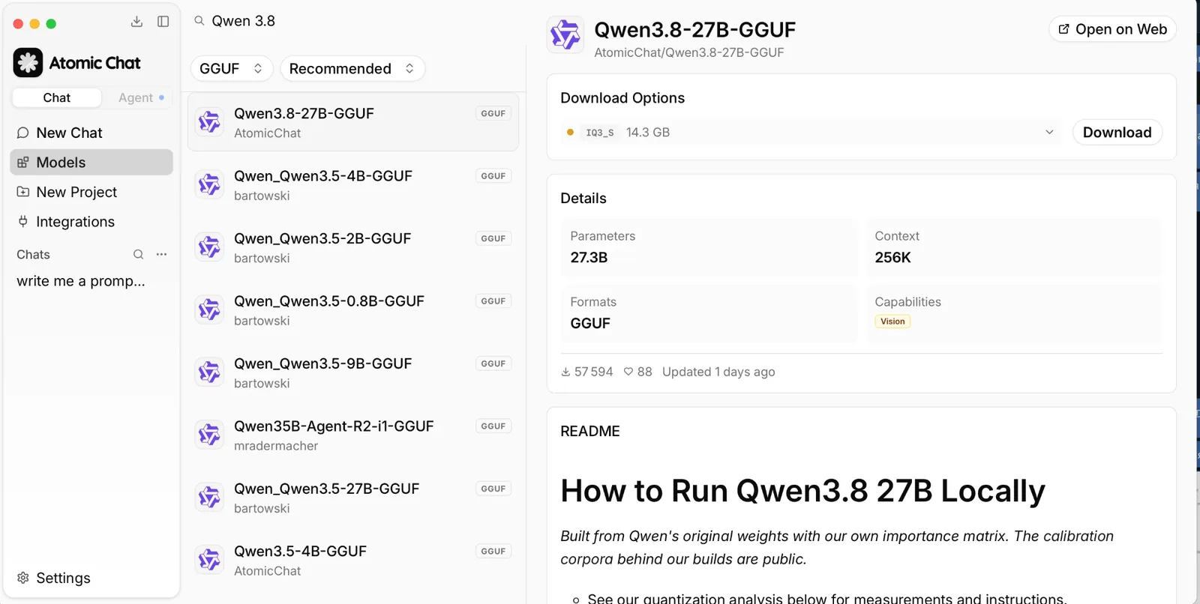This screenshot has width=1200, height=604.
Task: Click the GGUF badge on Qwen3.8-27B-GGUF row
Action: pos(493,113)
